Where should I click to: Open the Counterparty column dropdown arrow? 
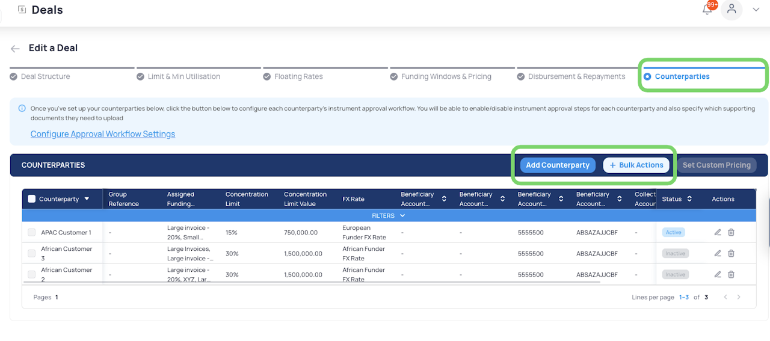point(87,199)
